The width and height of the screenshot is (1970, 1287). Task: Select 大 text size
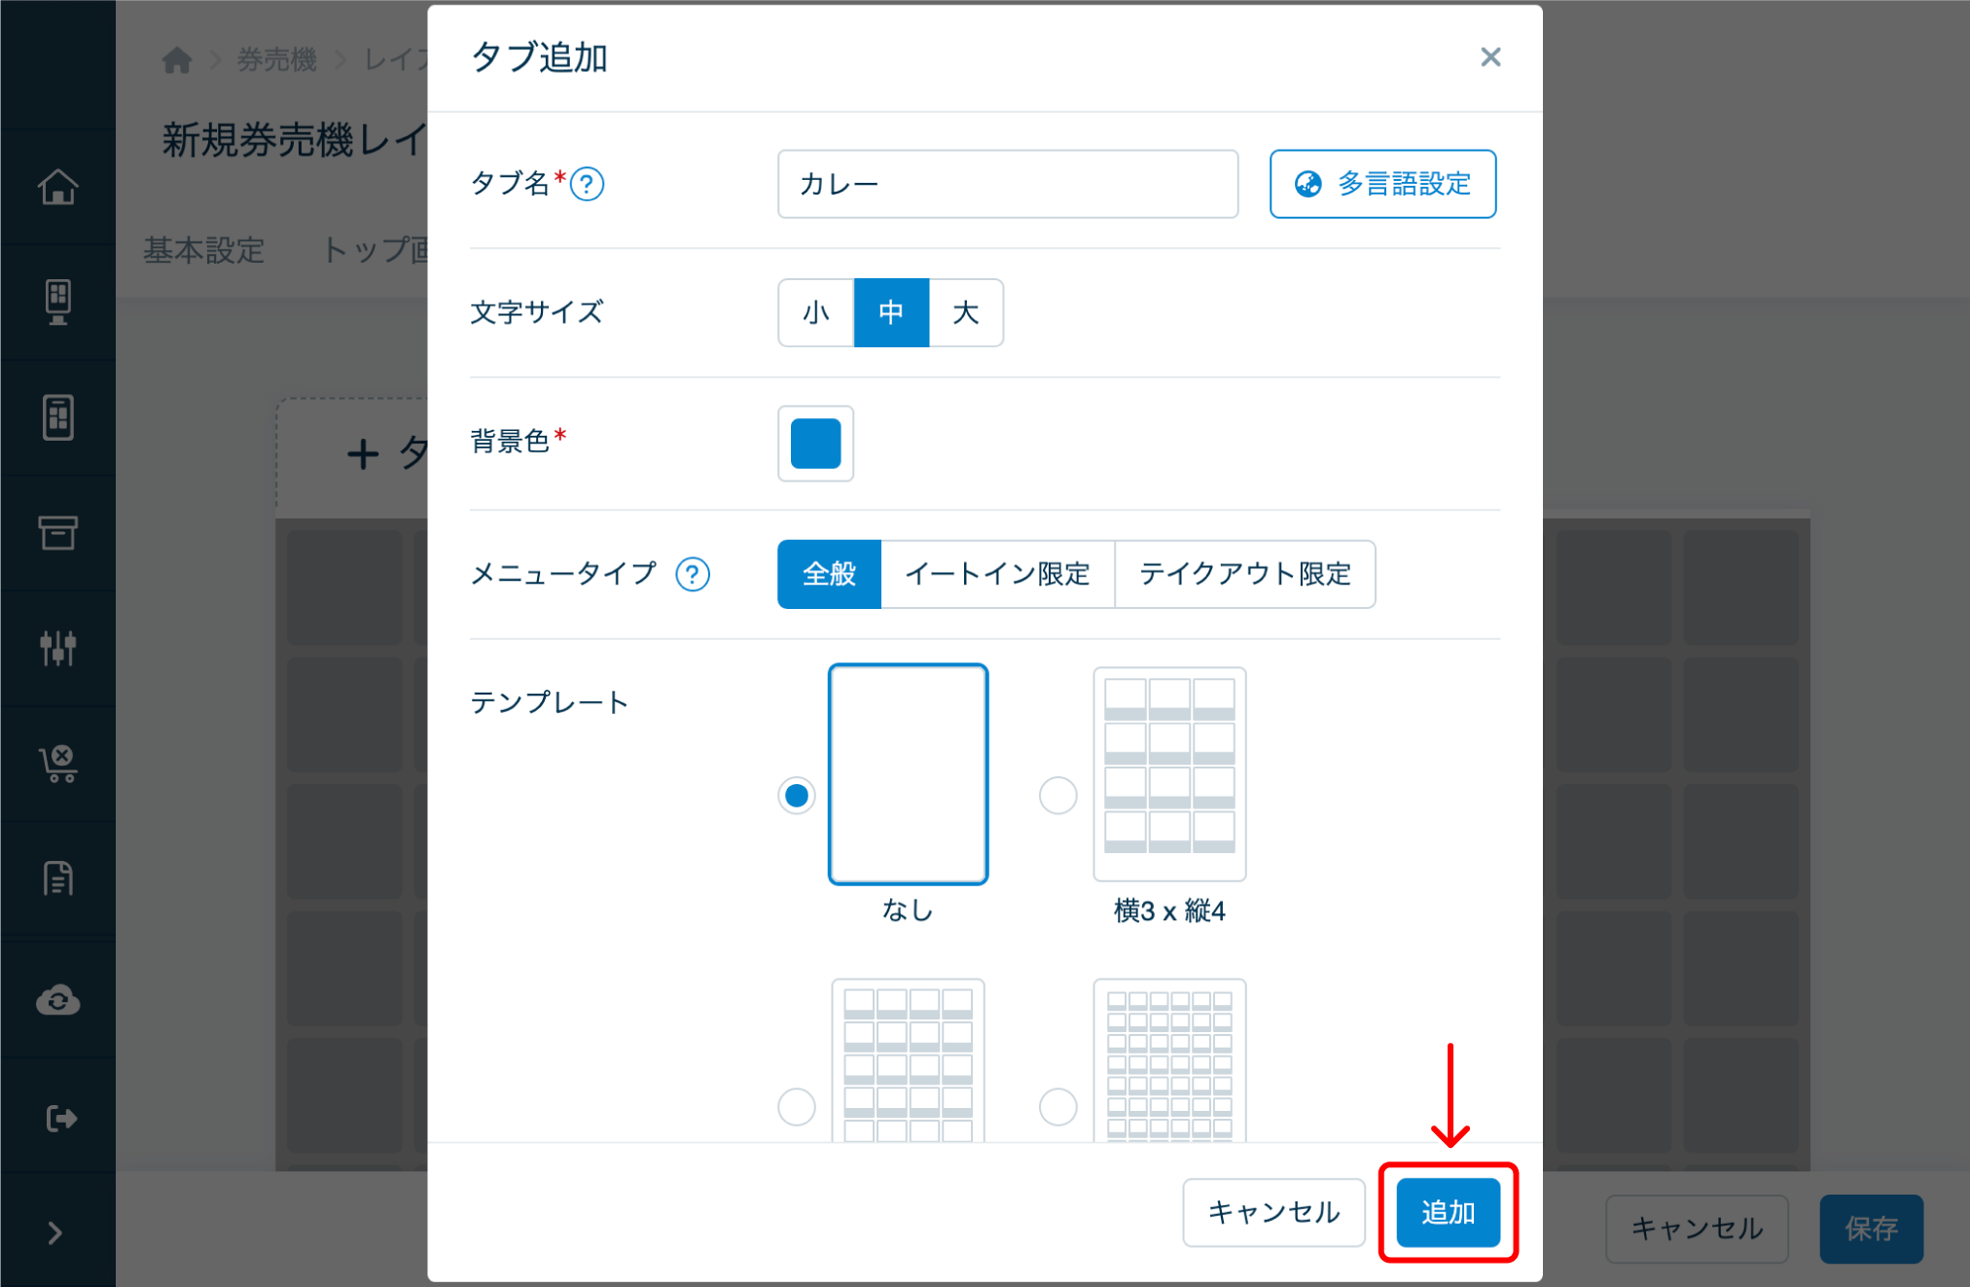(966, 312)
